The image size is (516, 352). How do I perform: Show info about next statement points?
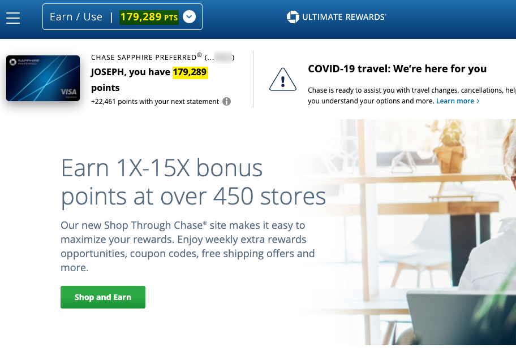click(226, 102)
